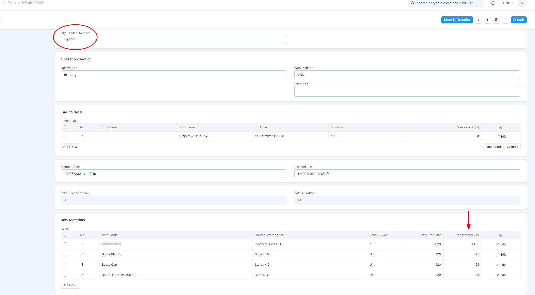Click the print icon button

pos(496,20)
